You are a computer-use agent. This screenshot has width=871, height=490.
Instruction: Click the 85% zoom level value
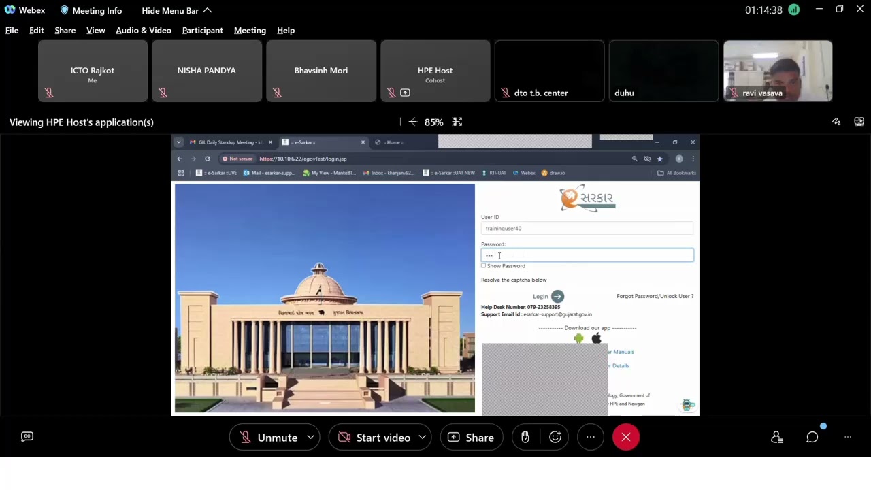[x=433, y=122]
